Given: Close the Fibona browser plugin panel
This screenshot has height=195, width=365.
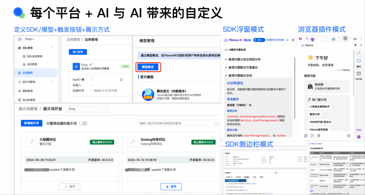Looking at the screenshot, I should tap(361, 45).
